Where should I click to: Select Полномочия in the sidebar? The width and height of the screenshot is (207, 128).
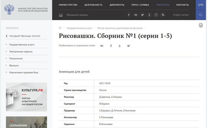point(16,59)
